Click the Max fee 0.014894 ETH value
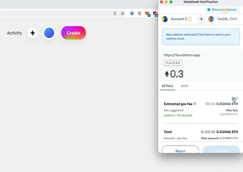The image size is (243, 172). [x=229, y=114]
